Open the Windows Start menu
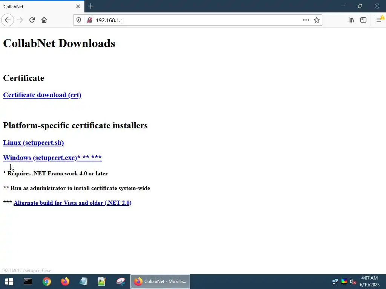This screenshot has width=386, height=289. 9,281
